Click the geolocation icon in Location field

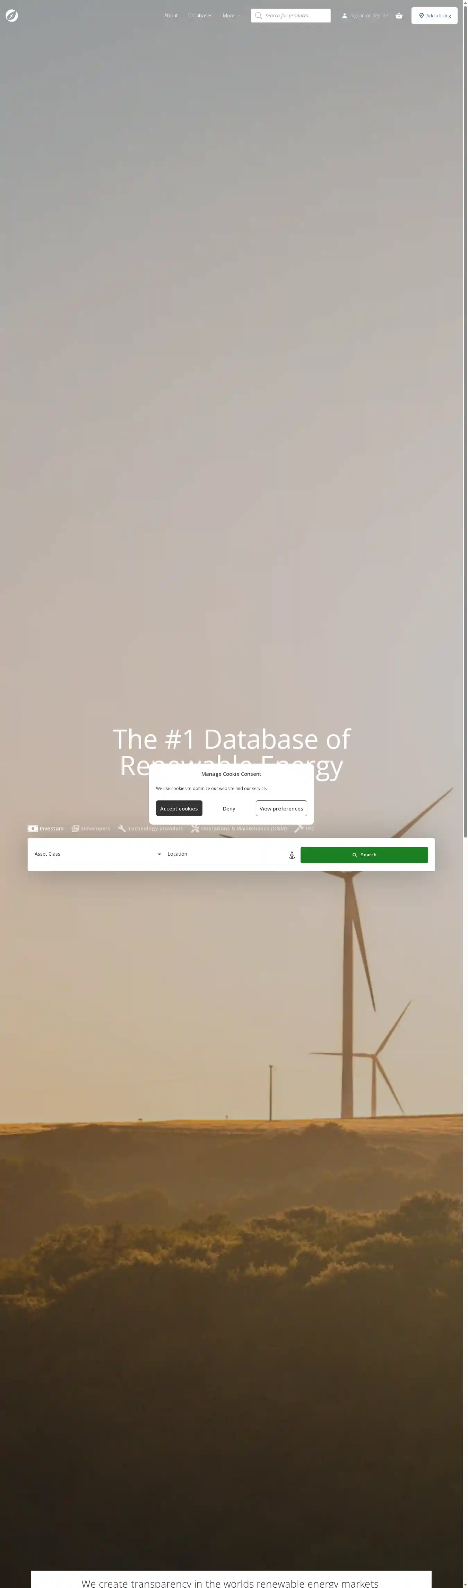coord(292,855)
